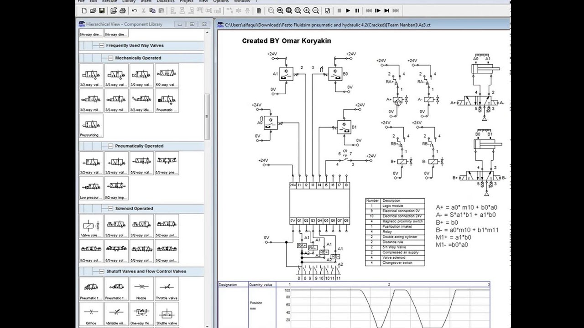Select the Variable orifice component
This screenshot has width=584, height=328.
click(x=116, y=314)
